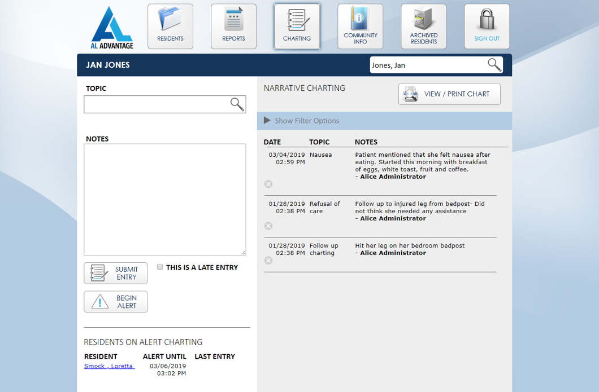The height and width of the screenshot is (392, 599).
Task: Open Archived Residents cabinet
Action: pos(424,27)
